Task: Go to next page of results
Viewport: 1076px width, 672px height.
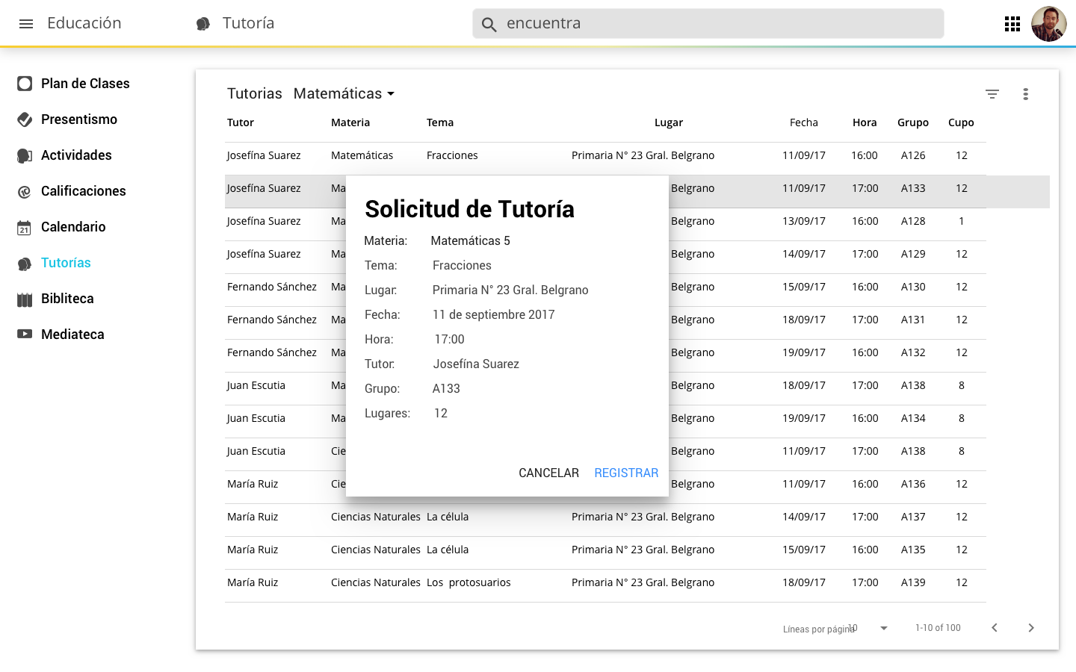Action: coord(1030,628)
